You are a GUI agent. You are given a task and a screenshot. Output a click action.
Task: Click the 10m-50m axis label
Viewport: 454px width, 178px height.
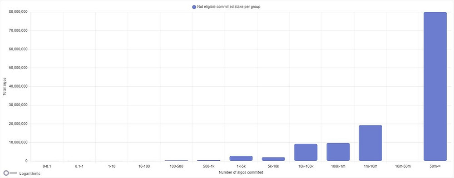click(403, 166)
